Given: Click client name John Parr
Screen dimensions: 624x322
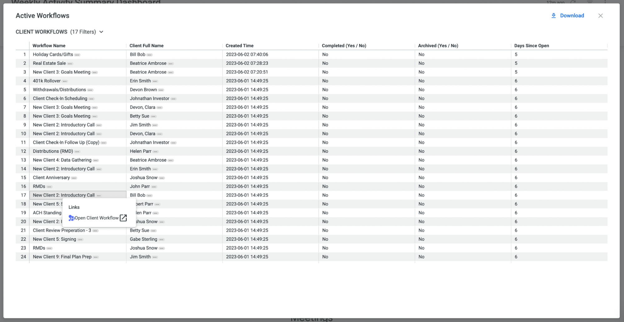Looking at the screenshot, I should [x=140, y=186].
